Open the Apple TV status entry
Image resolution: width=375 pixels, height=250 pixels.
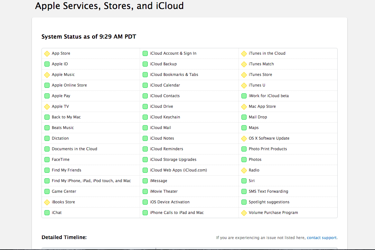60,106
